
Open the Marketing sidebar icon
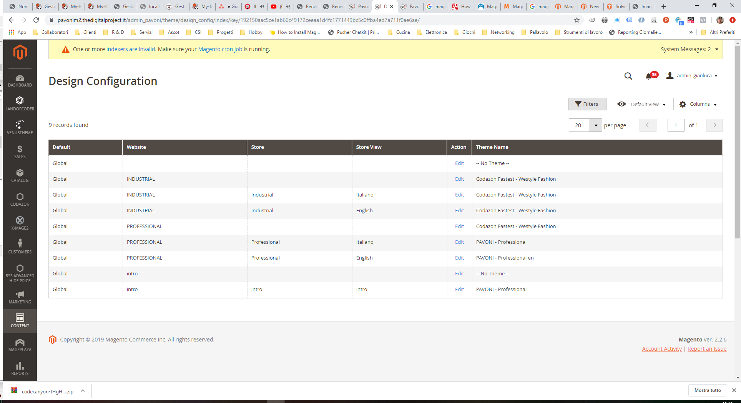pyautogui.click(x=20, y=296)
